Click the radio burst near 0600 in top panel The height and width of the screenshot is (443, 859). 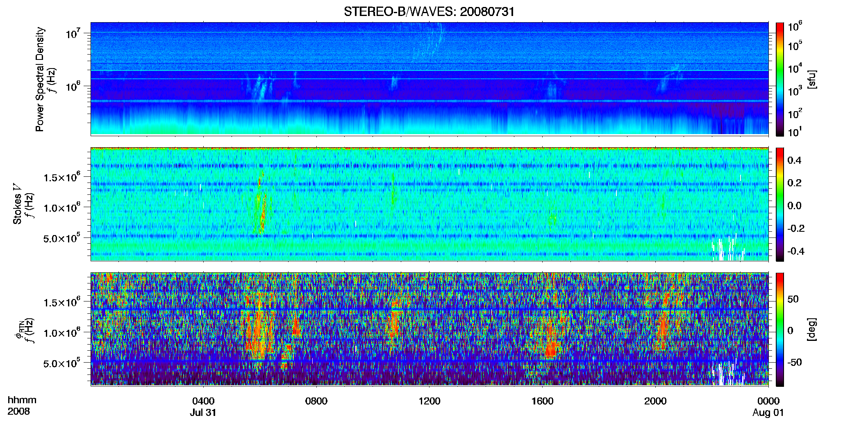tap(259, 87)
